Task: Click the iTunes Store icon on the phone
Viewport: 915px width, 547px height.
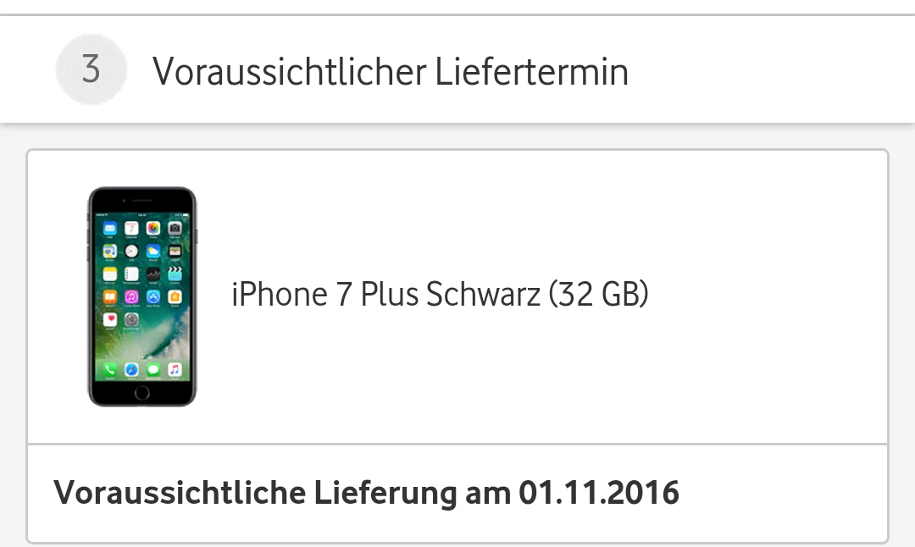Action: (132, 297)
